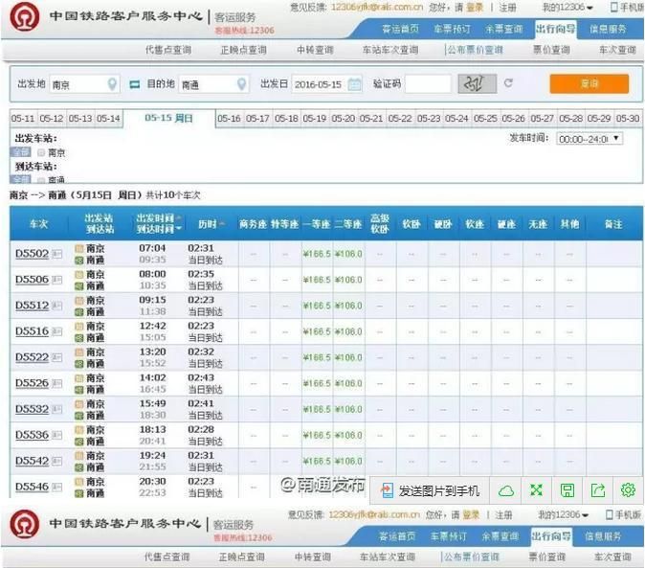Open the 发车时间 time range dropdown

[589, 139]
